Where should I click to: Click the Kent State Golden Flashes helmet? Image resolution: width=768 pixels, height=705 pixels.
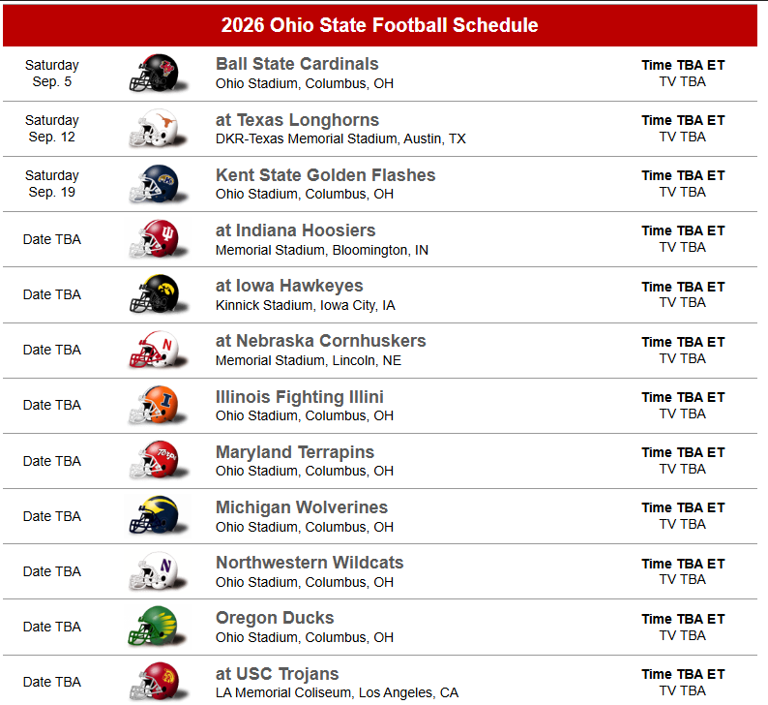(153, 184)
